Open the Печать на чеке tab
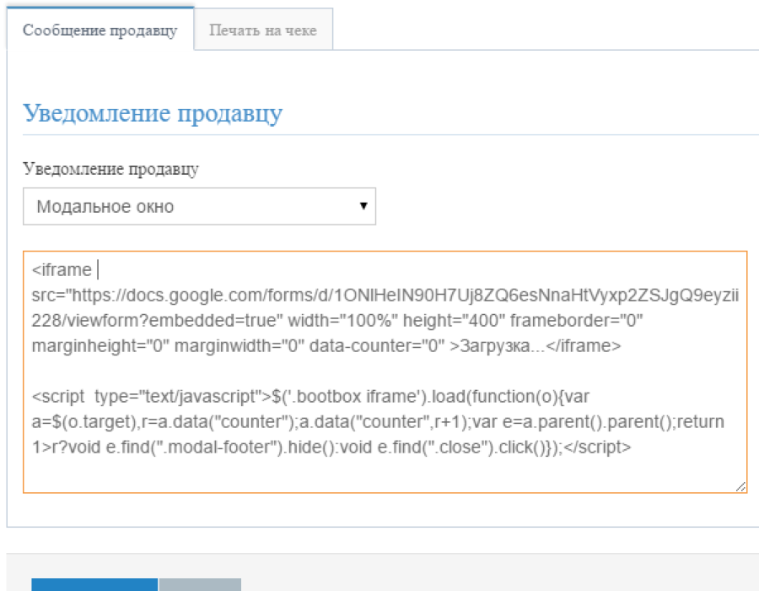This screenshot has width=759, height=591. (263, 30)
